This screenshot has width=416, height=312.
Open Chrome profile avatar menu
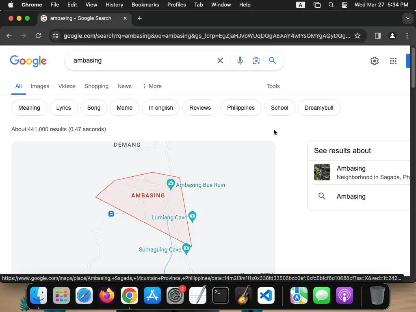click(392, 36)
